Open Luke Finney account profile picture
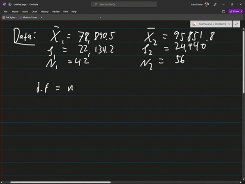 tap(207, 5)
